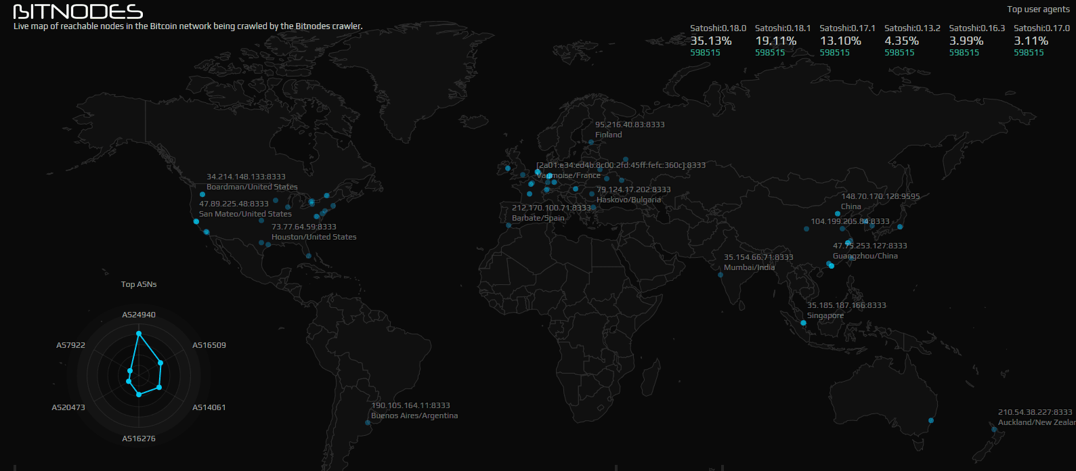
Task: Click the 4.35% share value
Action: pos(902,41)
